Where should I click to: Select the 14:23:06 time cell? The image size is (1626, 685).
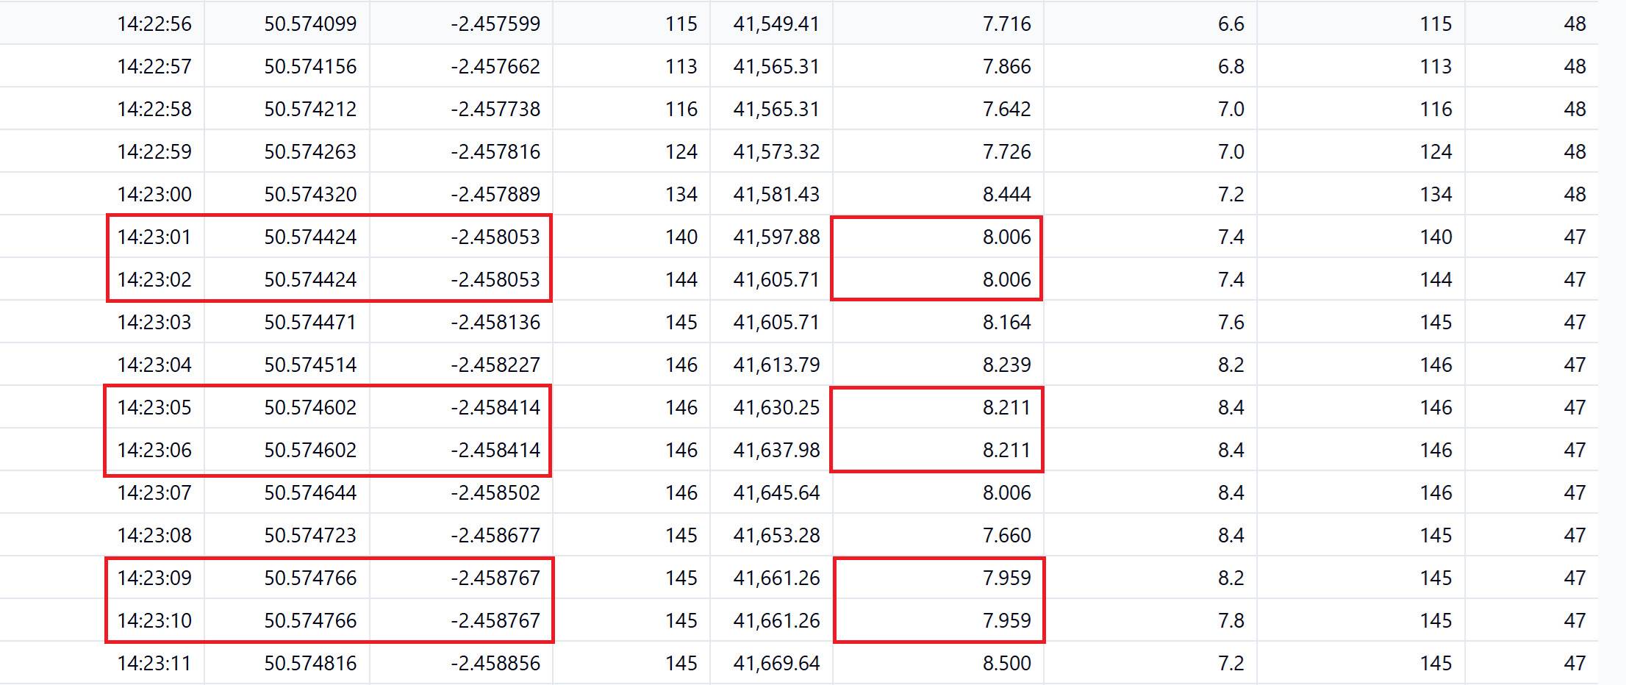[154, 450]
